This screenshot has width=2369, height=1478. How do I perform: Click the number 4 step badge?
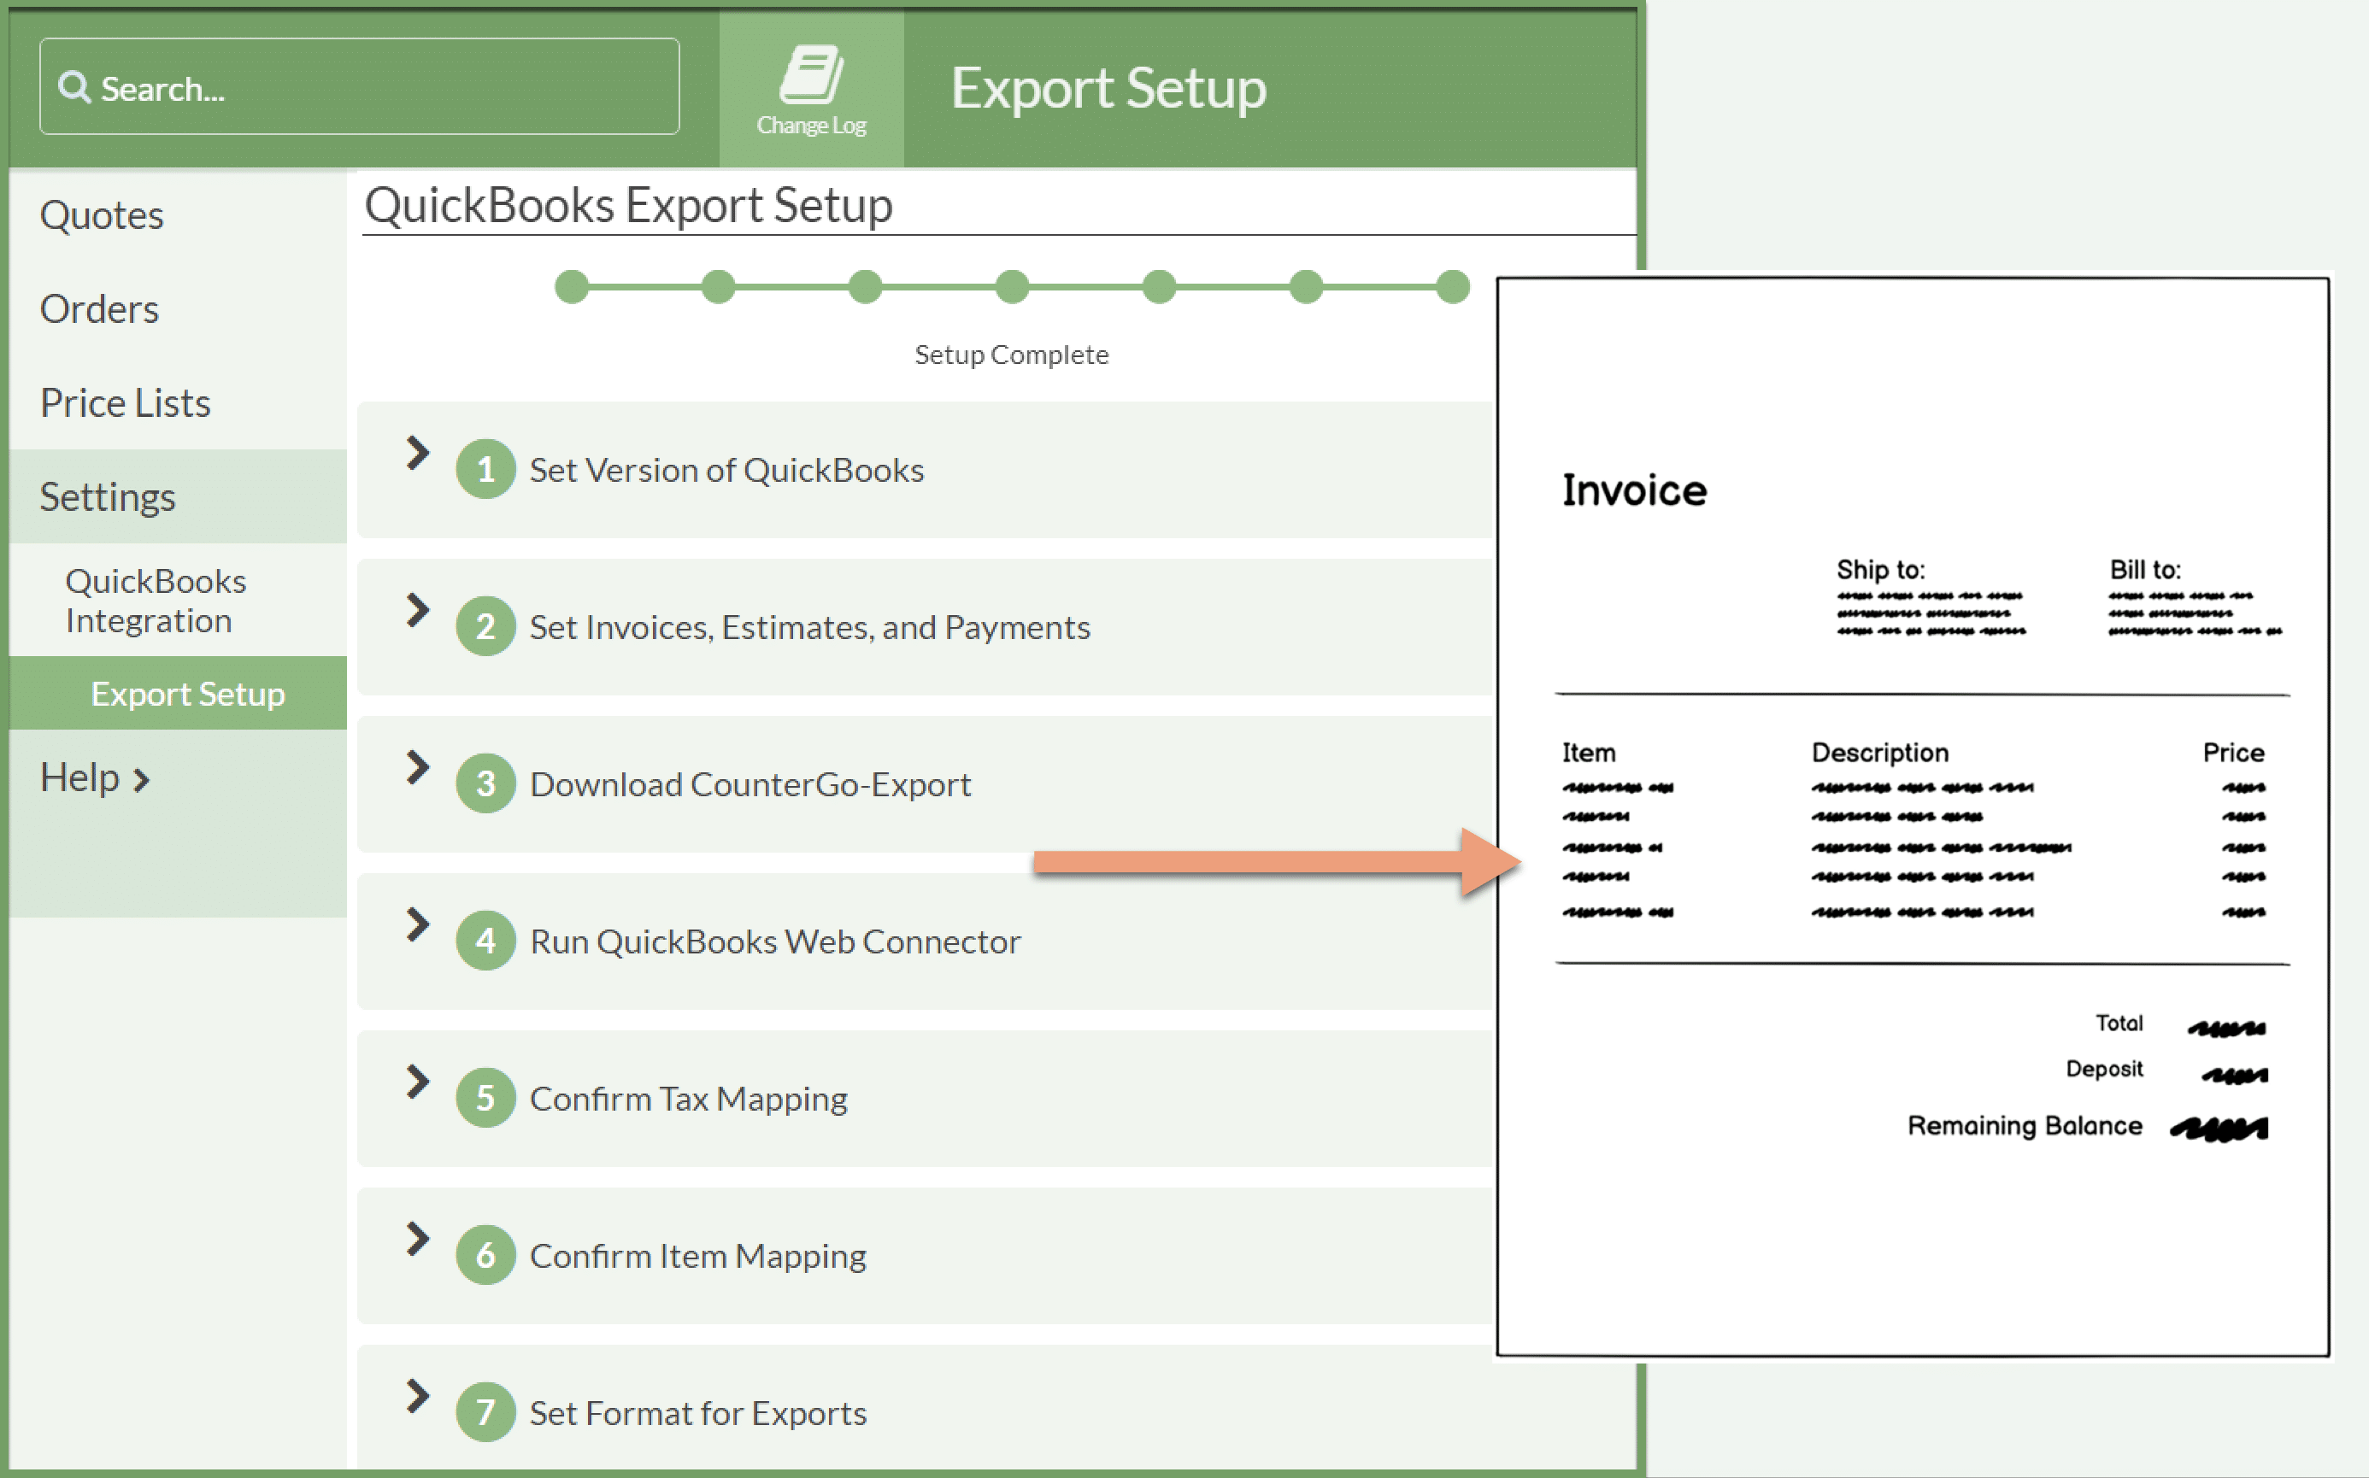coord(486,941)
